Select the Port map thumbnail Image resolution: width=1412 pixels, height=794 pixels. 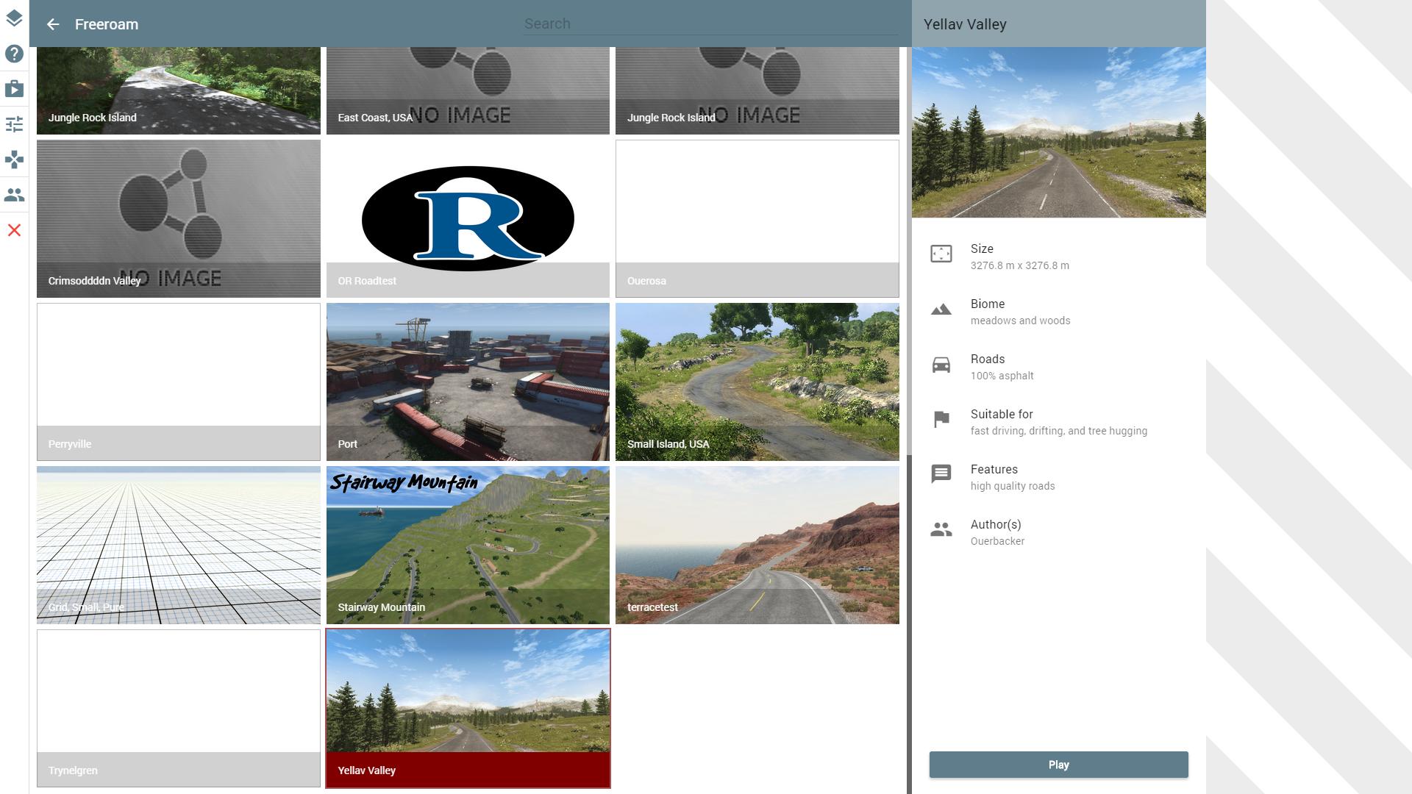[x=468, y=382]
